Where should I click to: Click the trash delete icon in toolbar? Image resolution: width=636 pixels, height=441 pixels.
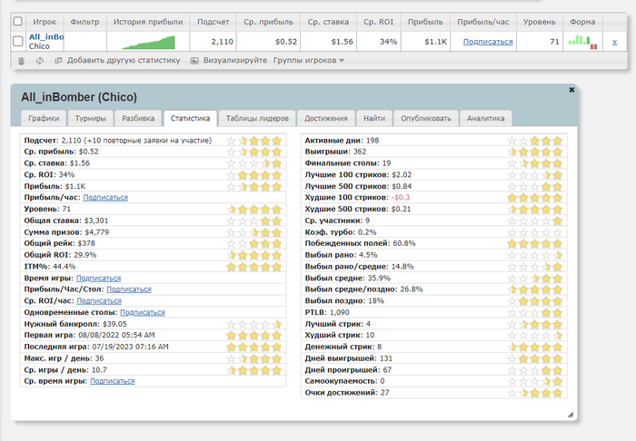(x=21, y=61)
